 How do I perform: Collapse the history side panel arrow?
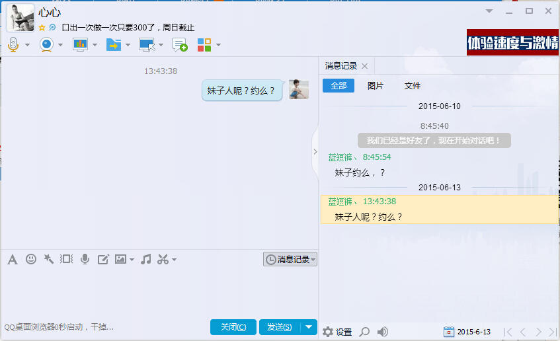[315, 152]
